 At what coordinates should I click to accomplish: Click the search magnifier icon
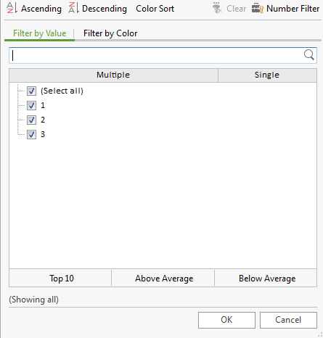tap(309, 55)
